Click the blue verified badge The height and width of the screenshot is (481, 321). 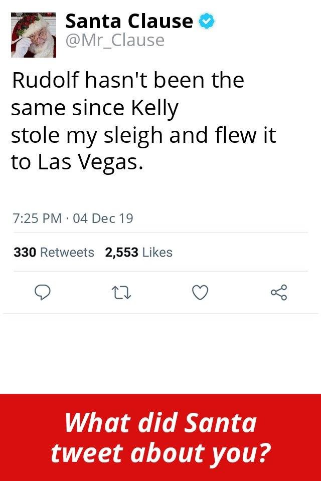[207, 21]
